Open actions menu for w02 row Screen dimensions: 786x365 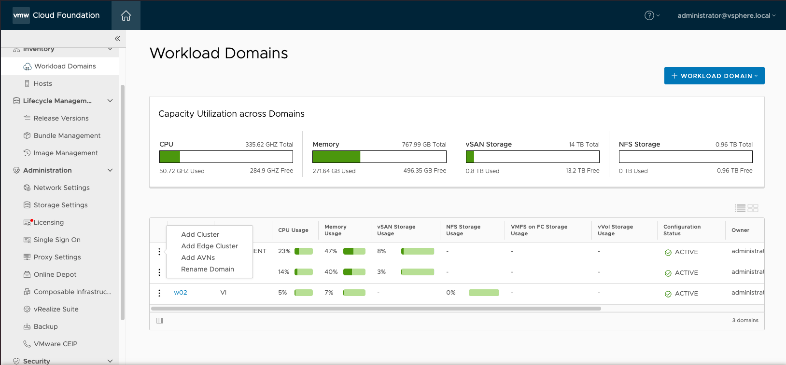(159, 293)
